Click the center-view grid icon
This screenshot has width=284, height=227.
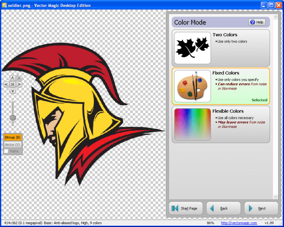coord(13,84)
